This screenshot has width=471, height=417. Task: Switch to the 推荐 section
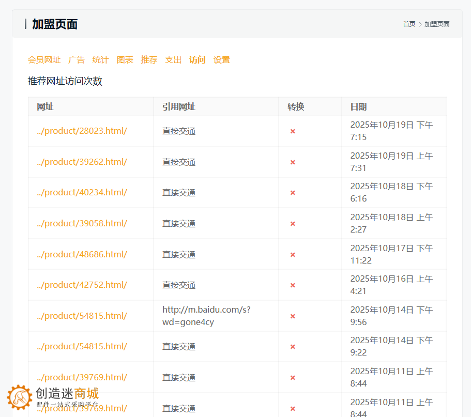tap(149, 59)
